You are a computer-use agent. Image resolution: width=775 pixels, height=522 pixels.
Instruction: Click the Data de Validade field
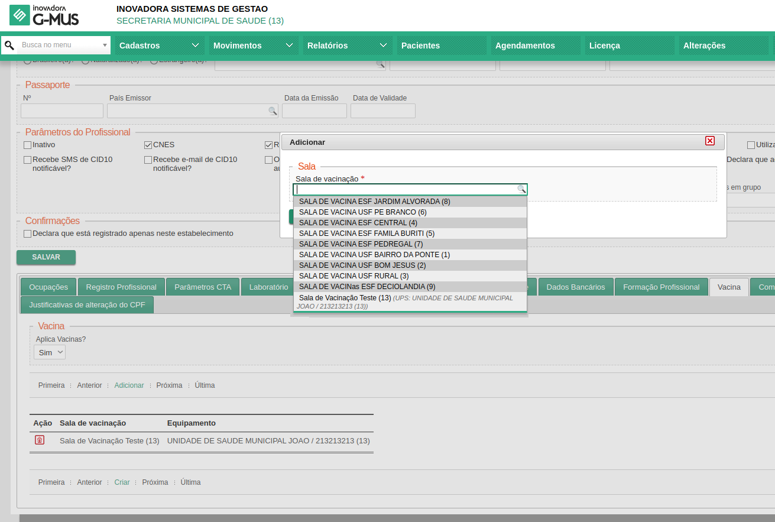(383, 111)
